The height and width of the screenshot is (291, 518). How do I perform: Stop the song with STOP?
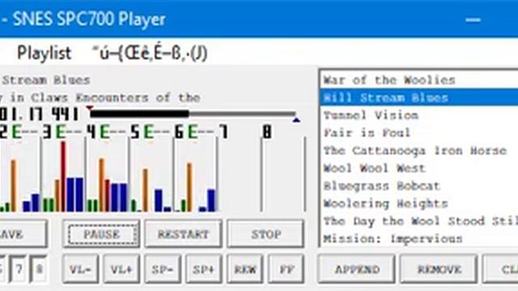point(265,234)
